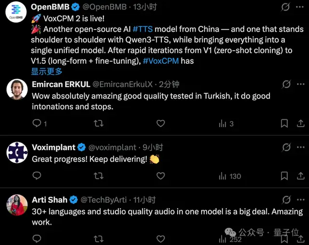This screenshot has height=245, width=309.
Task: Bookmark Emircan ERKUL's reply
Action: [x=284, y=124]
